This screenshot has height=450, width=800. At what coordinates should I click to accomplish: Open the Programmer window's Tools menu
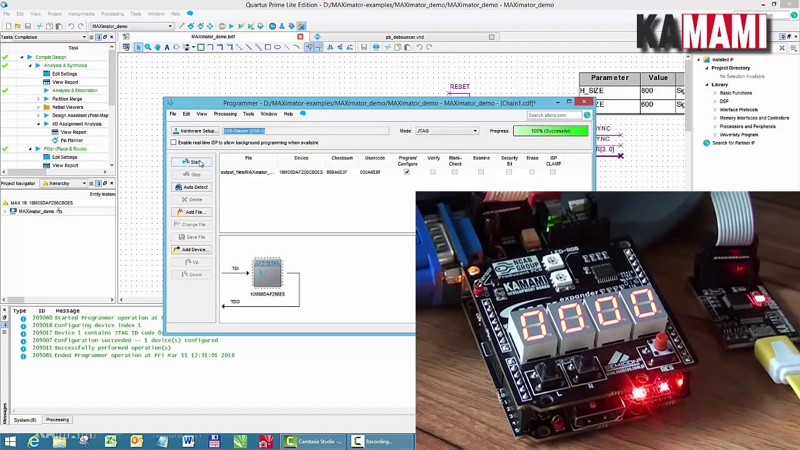click(249, 114)
